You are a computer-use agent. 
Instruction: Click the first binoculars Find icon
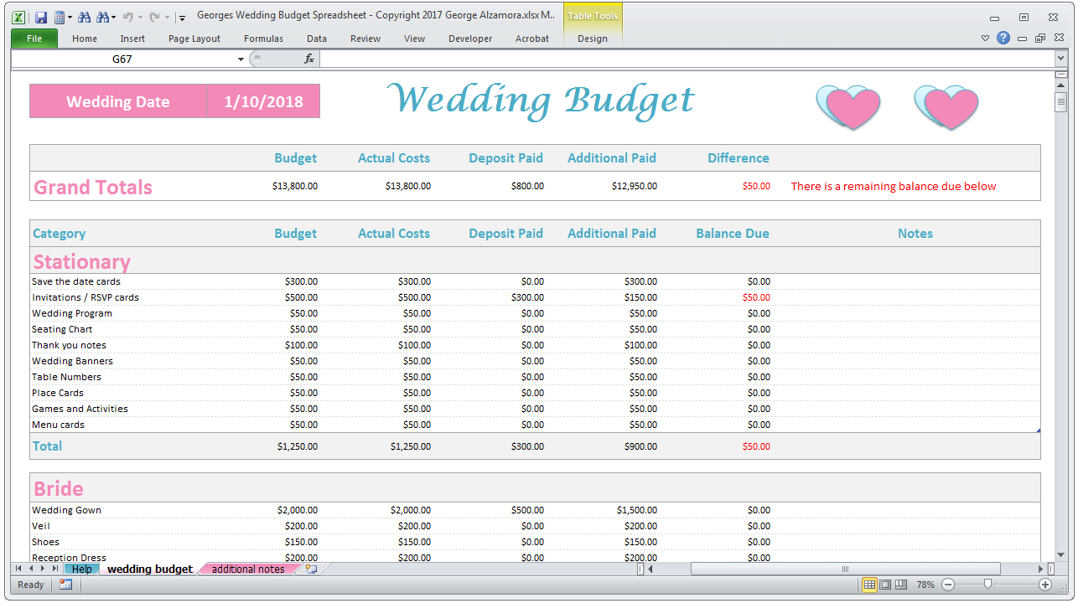(84, 17)
